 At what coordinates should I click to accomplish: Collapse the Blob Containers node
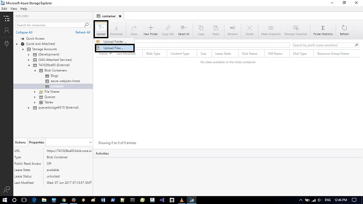(35, 70)
